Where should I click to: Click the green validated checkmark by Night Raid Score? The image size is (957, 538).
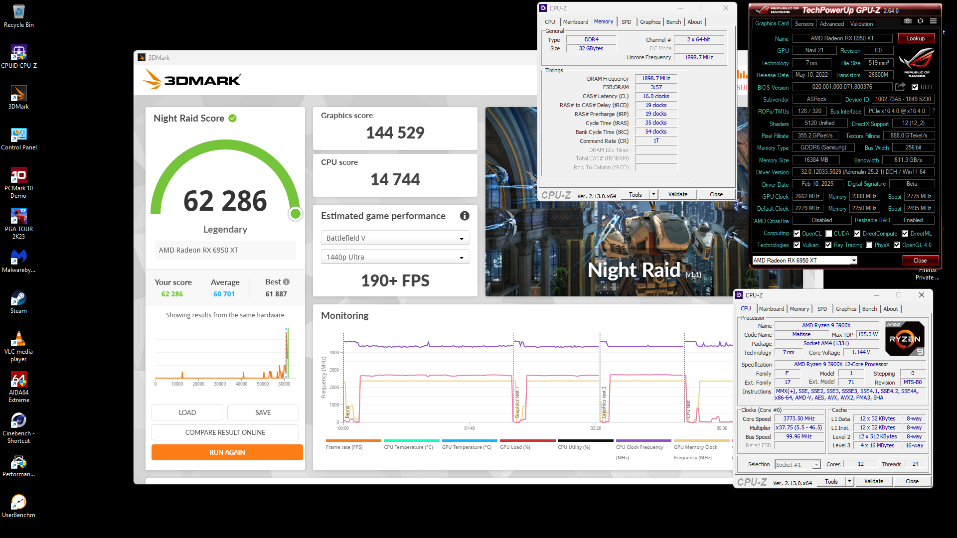point(232,118)
